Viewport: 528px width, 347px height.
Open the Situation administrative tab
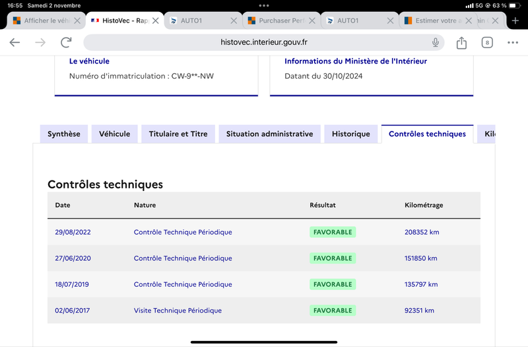click(269, 134)
